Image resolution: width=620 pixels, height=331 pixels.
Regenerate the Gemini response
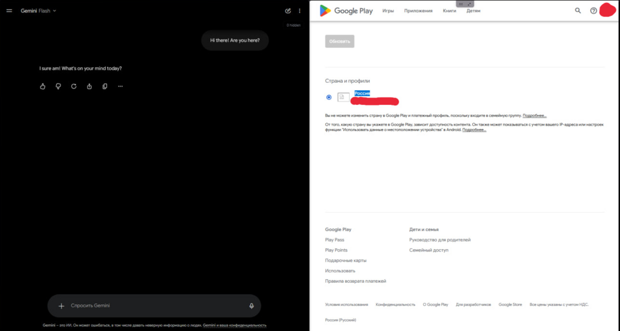pos(73,86)
